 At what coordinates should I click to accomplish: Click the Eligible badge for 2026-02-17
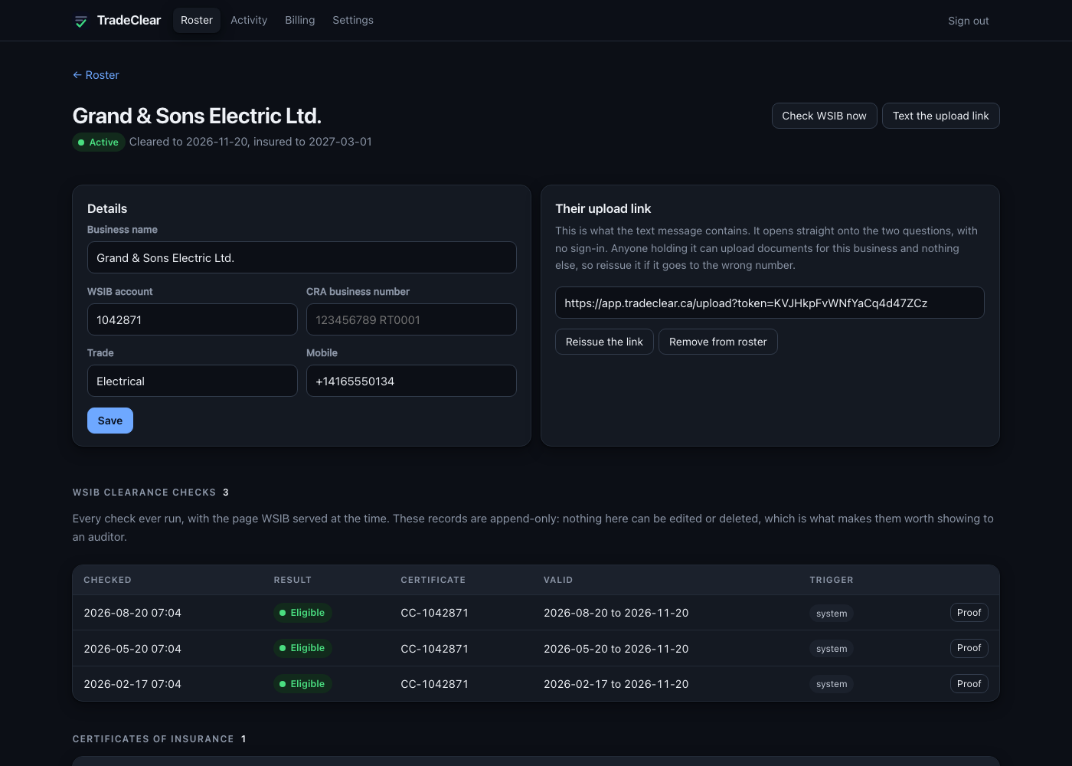302,684
